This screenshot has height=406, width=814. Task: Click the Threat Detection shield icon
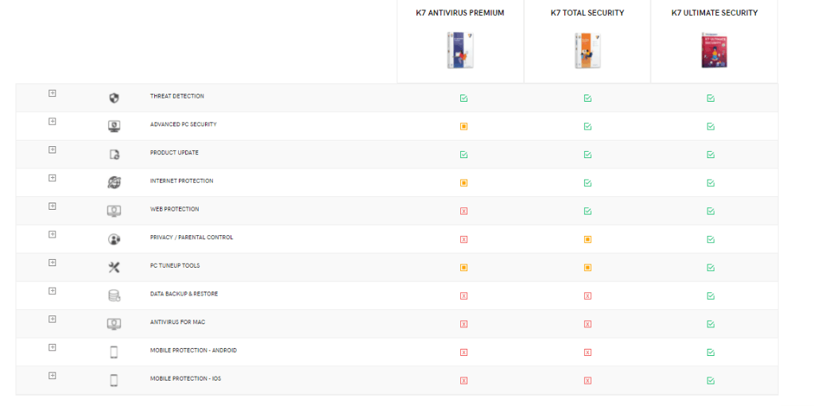114,98
